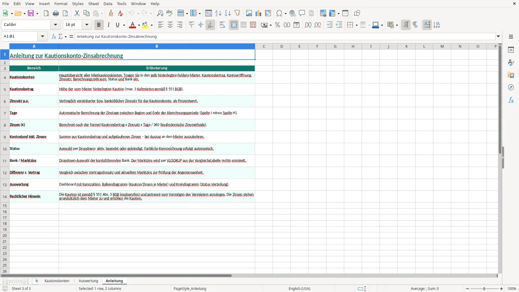The width and height of the screenshot is (519, 292).
Task: Apply yellow Background Color swatch
Action: 145,25
